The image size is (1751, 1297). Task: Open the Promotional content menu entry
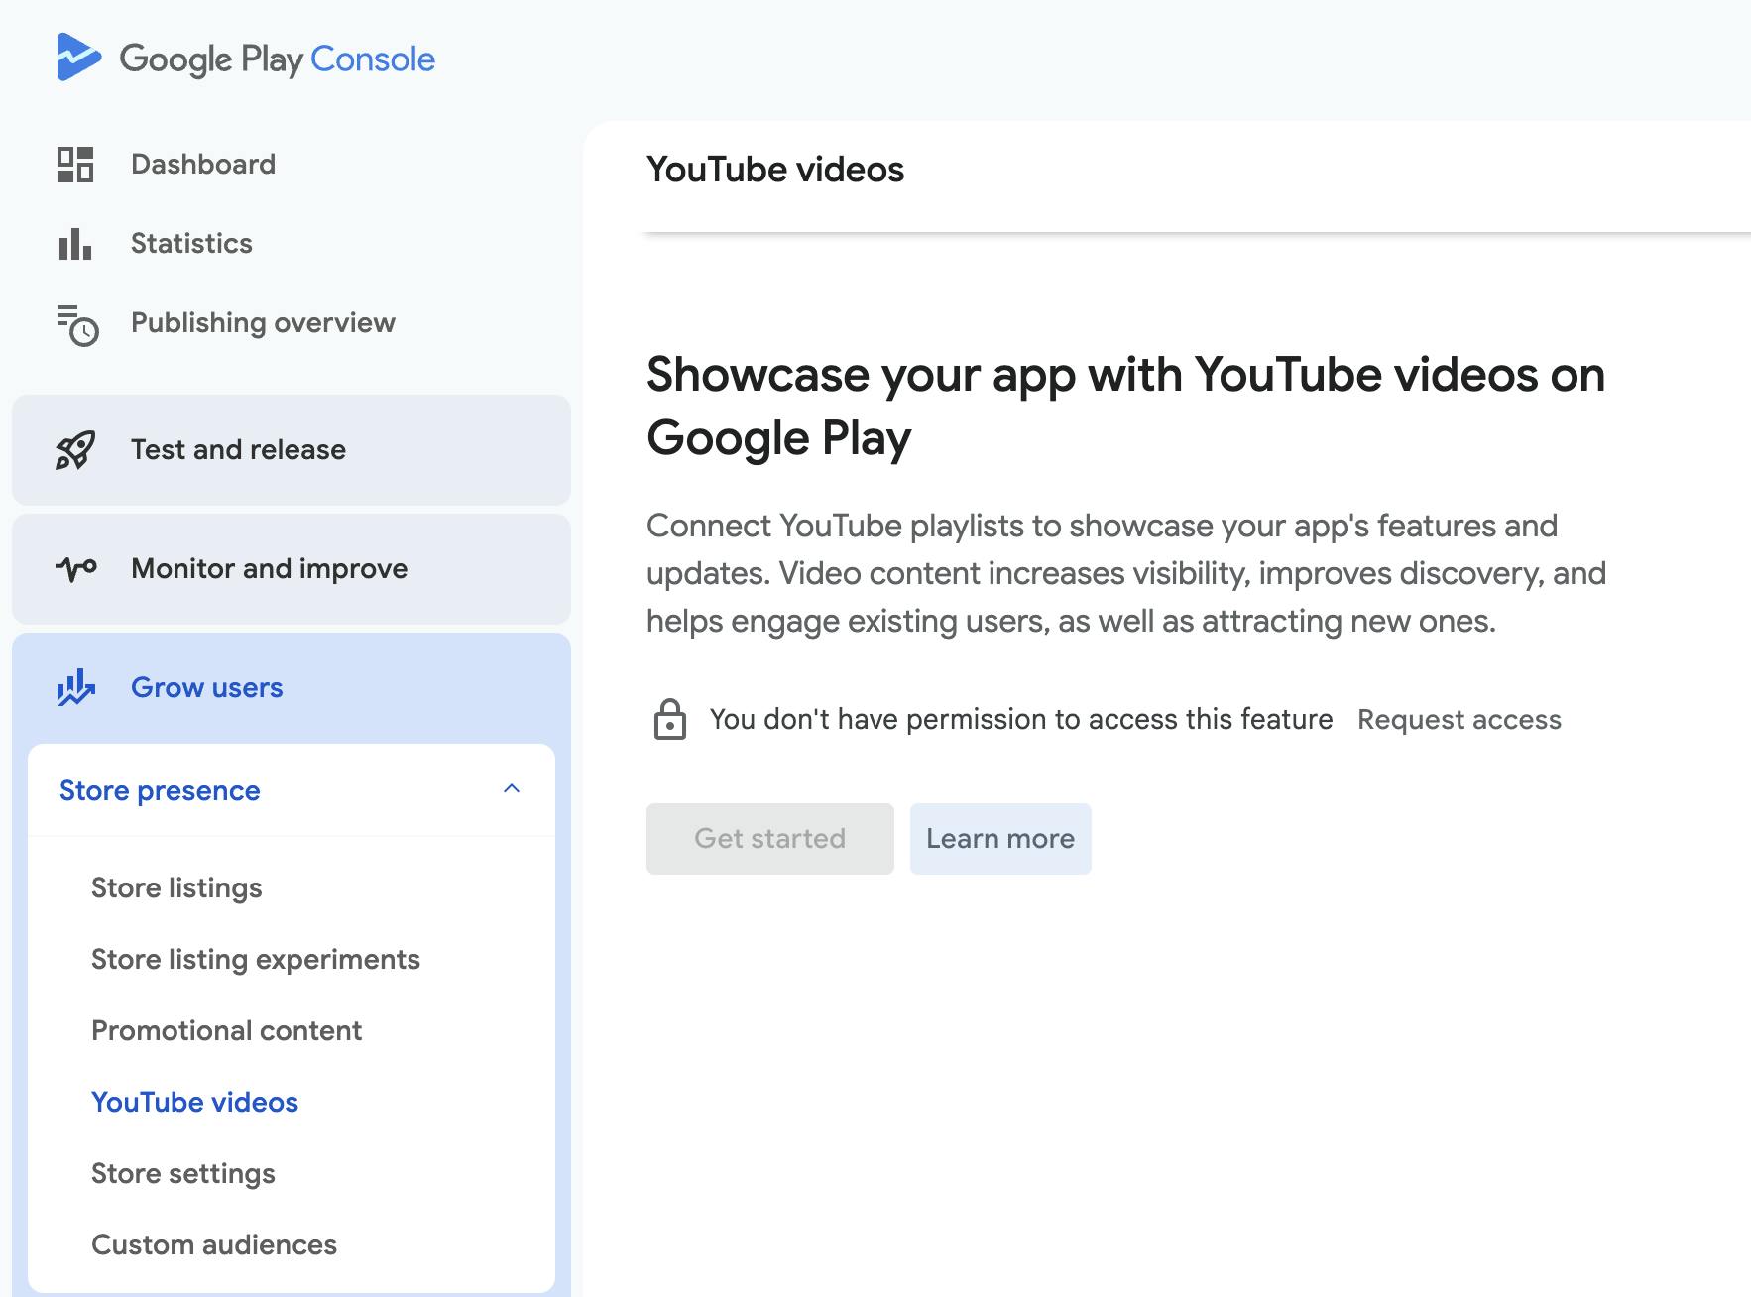click(x=226, y=1030)
